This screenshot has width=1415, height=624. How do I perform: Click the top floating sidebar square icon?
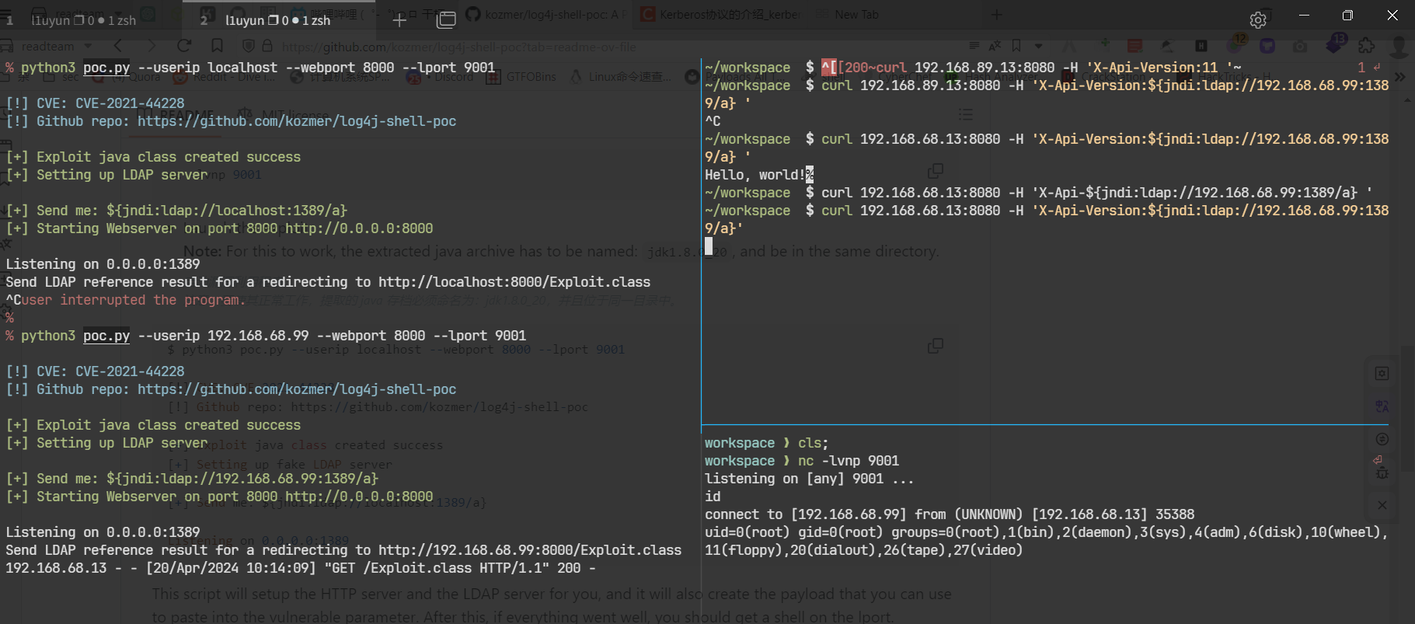[x=1382, y=374]
